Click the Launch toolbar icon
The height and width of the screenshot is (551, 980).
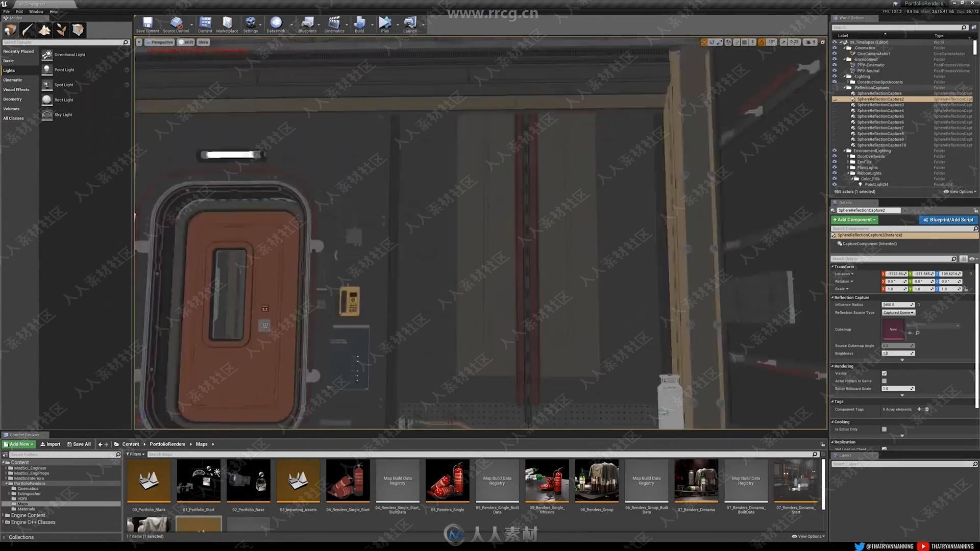pyautogui.click(x=410, y=24)
